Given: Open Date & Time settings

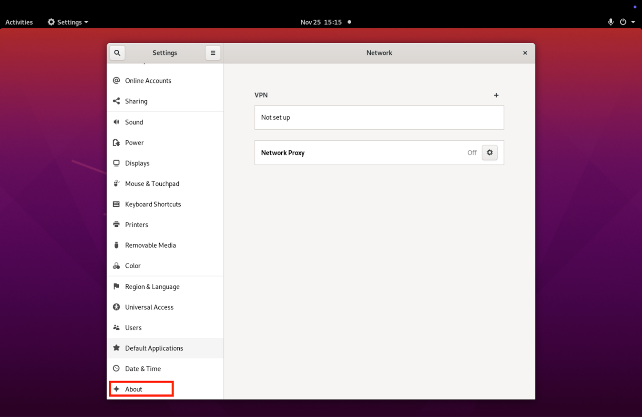Looking at the screenshot, I should pyautogui.click(x=143, y=369).
